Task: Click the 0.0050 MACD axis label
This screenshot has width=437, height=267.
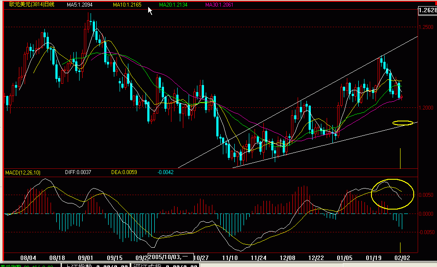Action: click(x=426, y=195)
